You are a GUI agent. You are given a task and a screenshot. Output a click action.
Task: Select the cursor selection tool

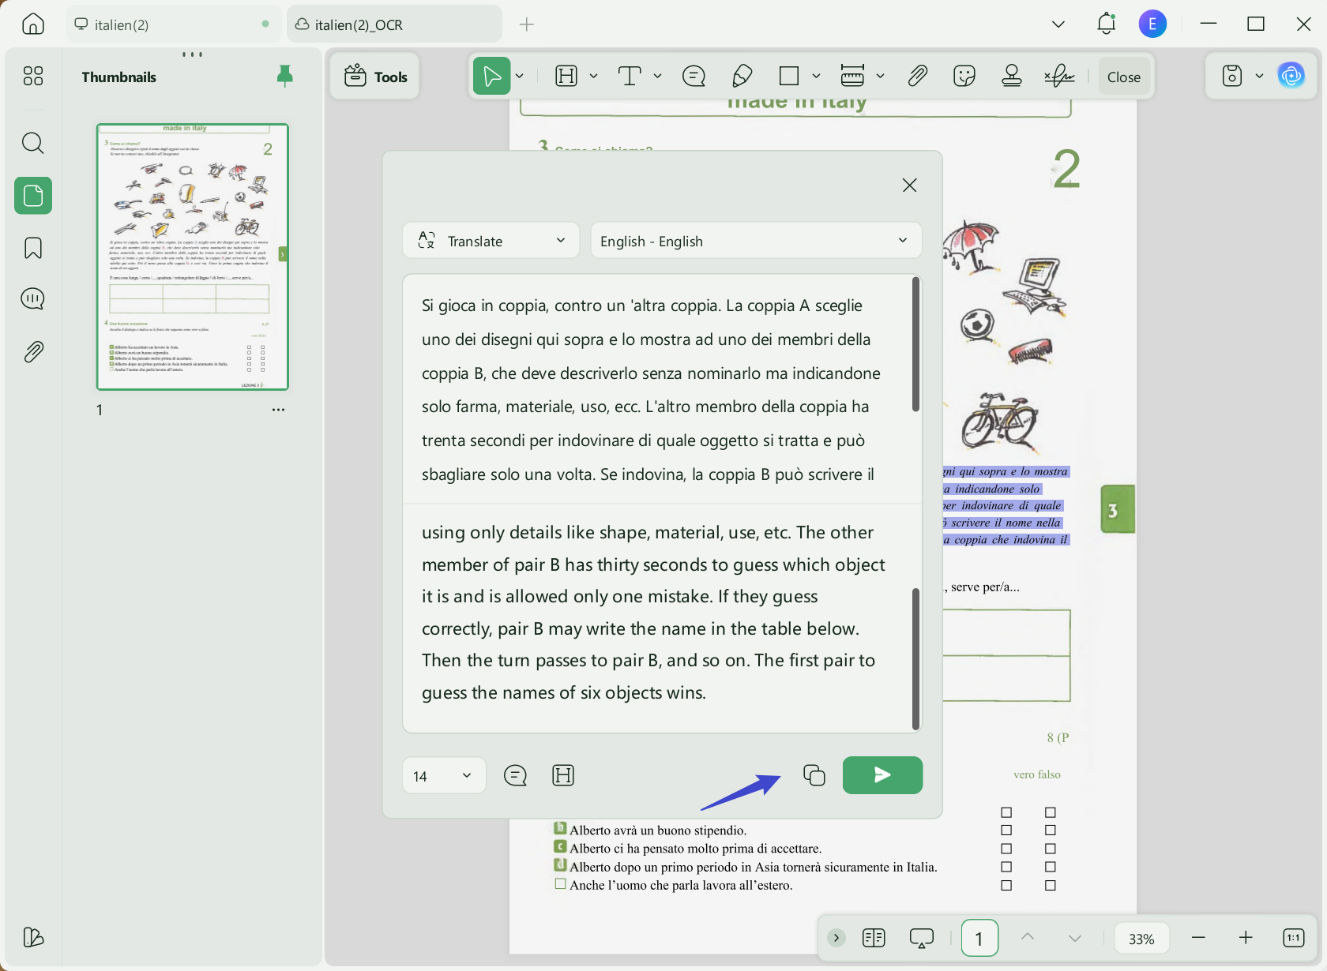(x=491, y=77)
